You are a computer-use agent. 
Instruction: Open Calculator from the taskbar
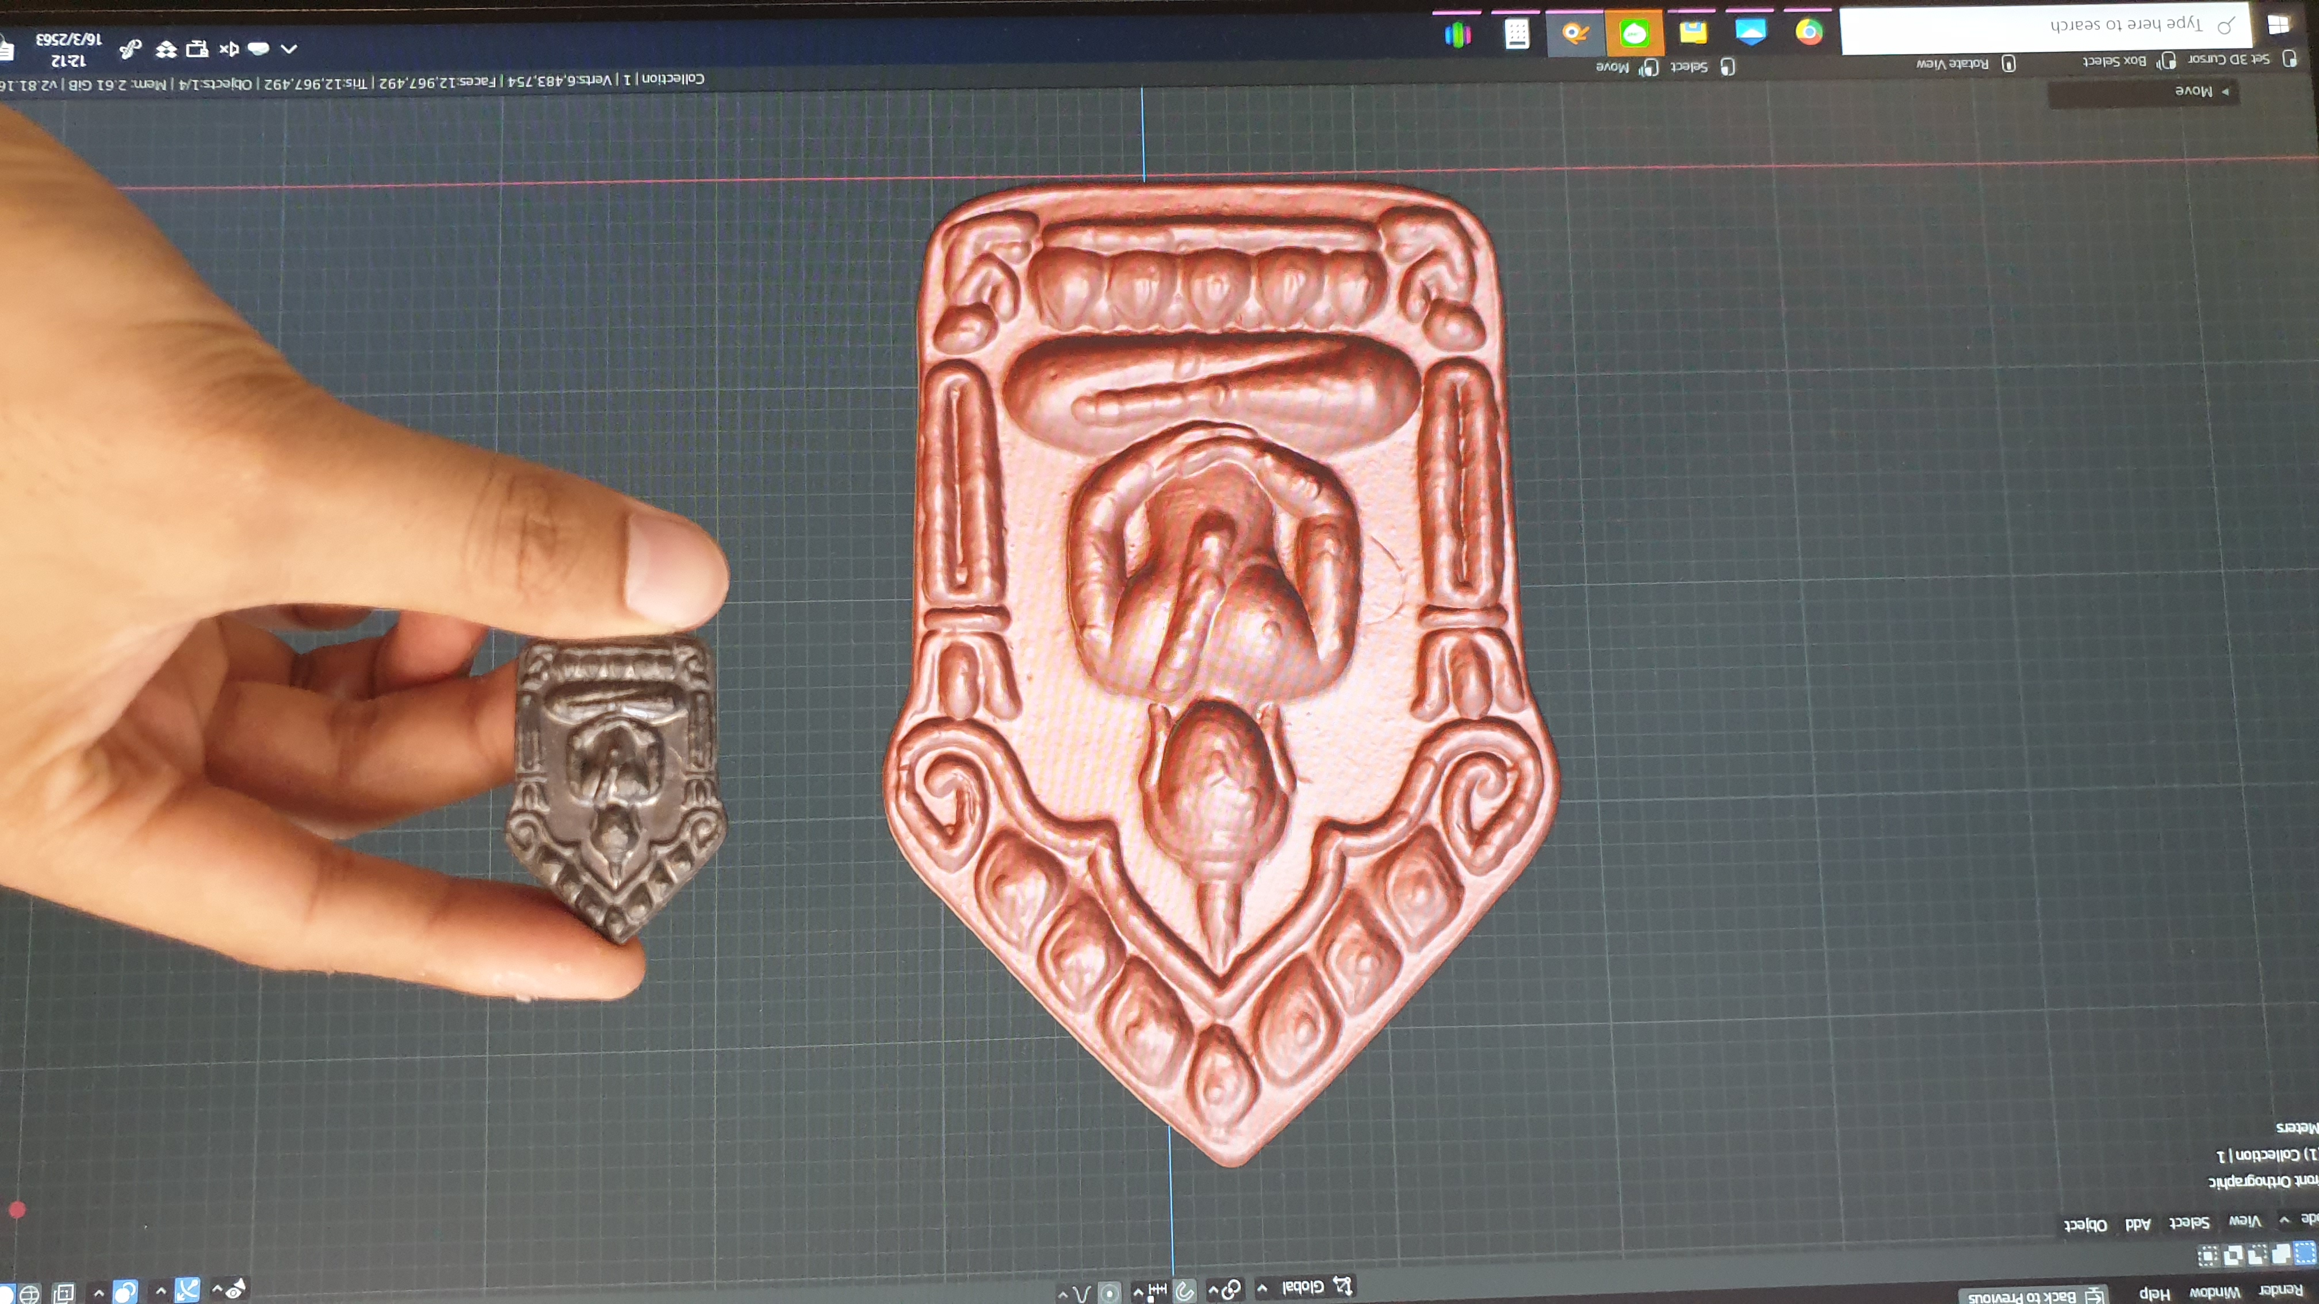tap(1517, 34)
